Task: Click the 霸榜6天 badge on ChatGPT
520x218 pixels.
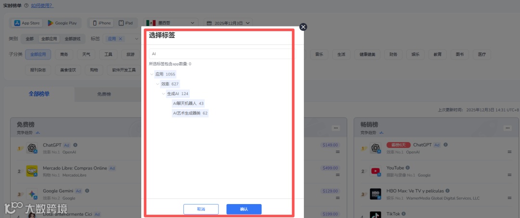Action: pyautogui.click(x=399, y=145)
